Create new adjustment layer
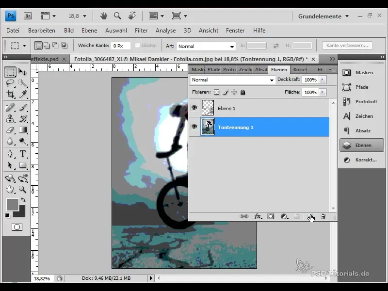 284,216
